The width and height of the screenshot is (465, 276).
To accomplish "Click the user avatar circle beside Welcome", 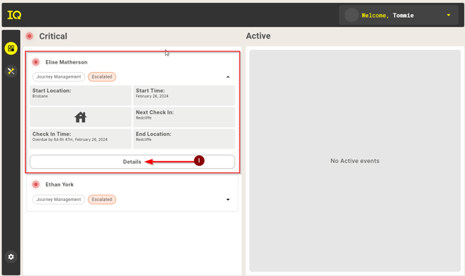I will pos(351,15).
